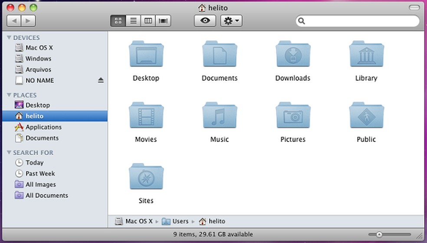Click the Public folder icon
The height and width of the screenshot is (243, 427).
pos(366,116)
